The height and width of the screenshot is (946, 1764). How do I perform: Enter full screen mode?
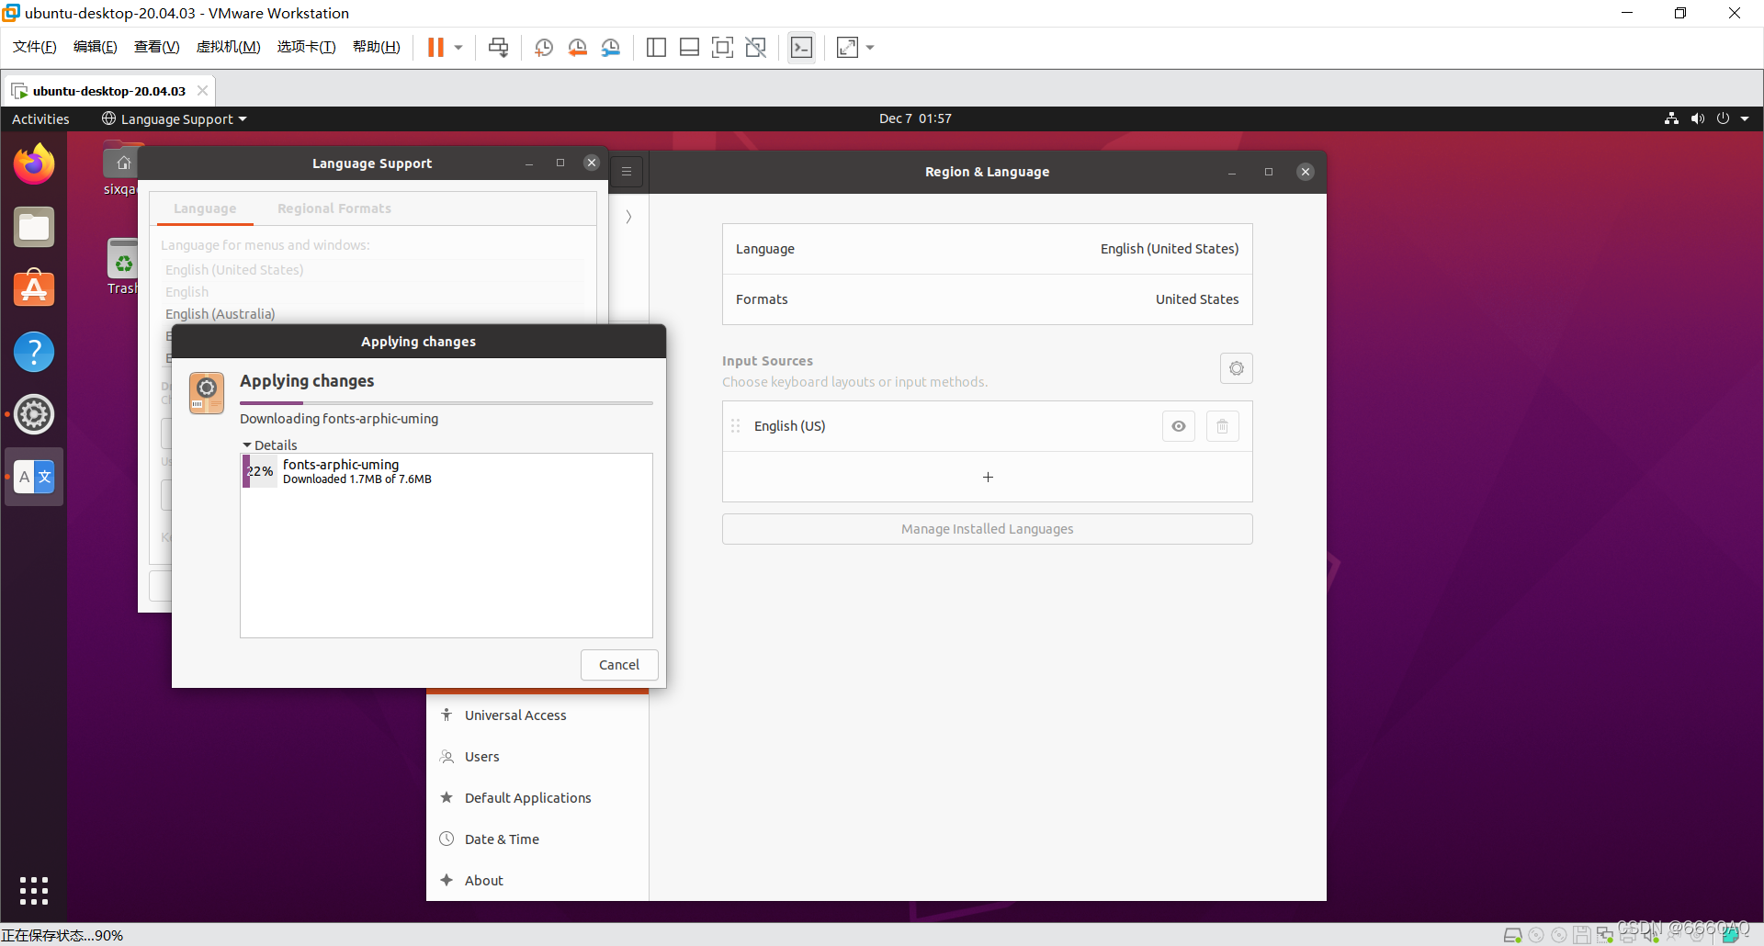[x=722, y=47]
